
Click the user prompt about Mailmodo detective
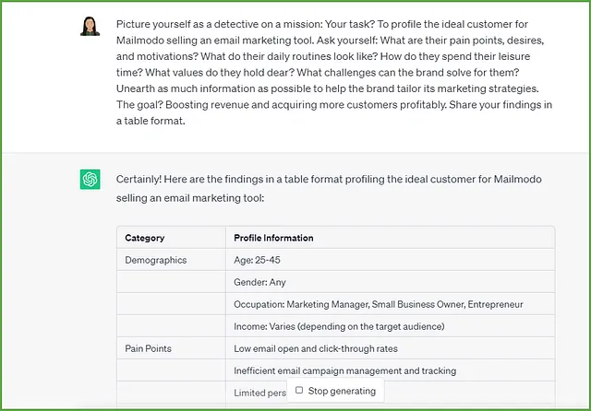tap(334, 73)
